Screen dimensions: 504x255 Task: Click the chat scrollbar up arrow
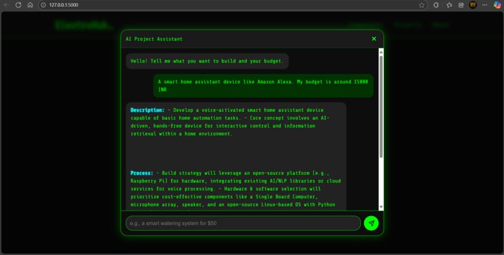pyautogui.click(x=381, y=52)
